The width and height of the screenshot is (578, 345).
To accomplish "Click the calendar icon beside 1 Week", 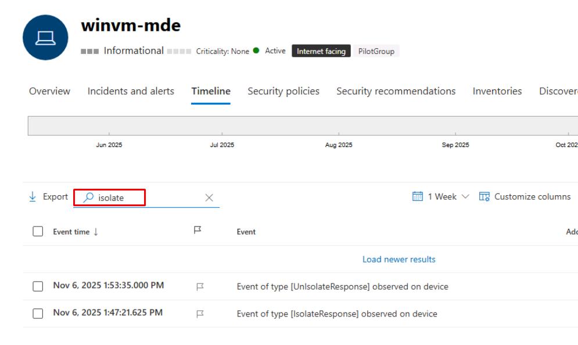I will (417, 197).
